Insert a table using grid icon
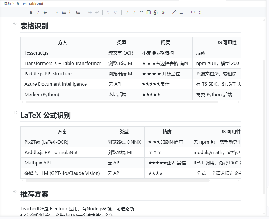This screenshot has width=269, height=219. tap(149, 12)
